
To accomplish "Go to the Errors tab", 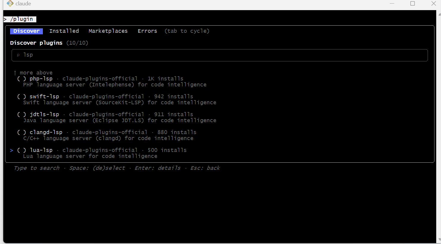I will (x=147, y=31).
